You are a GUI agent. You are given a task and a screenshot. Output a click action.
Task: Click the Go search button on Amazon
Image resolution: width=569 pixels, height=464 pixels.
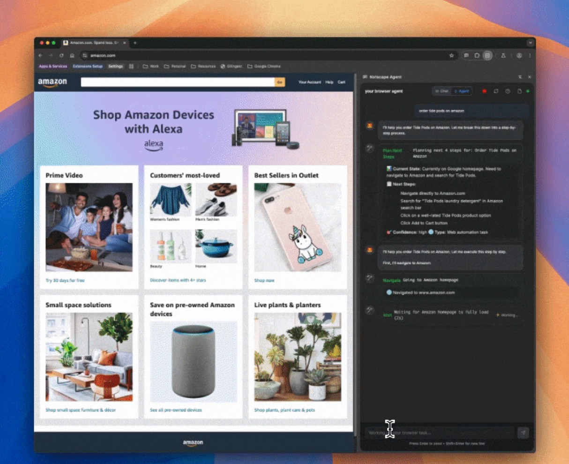(x=280, y=82)
